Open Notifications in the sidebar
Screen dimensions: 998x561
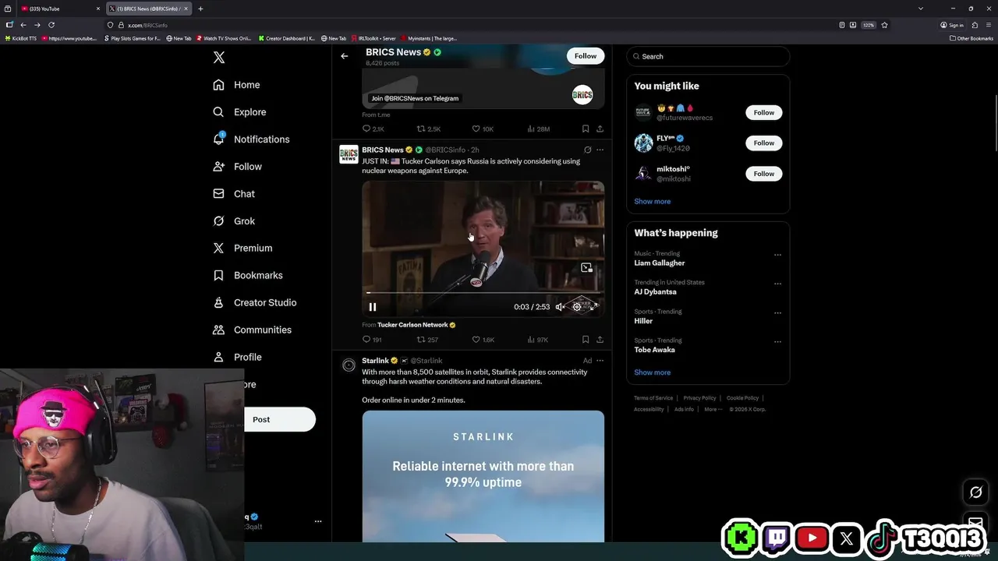point(251,139)
